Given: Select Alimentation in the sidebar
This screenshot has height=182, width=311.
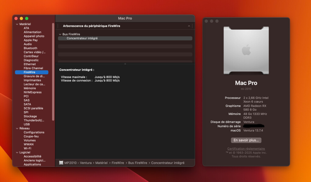Looking at the screenshot, I should point(33,32).
